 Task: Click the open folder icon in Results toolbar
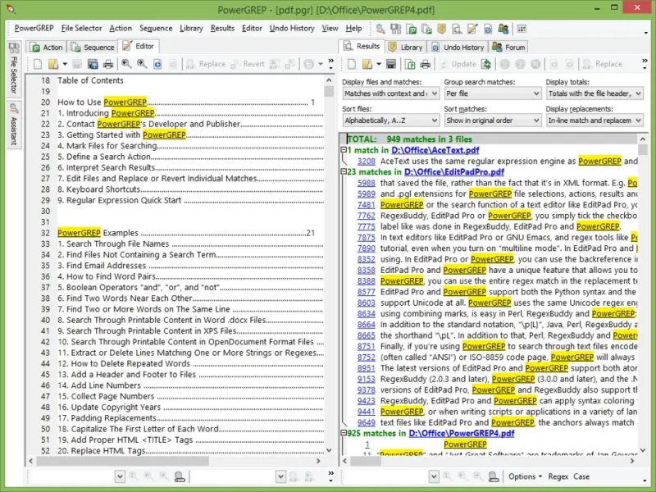point(369,64)
